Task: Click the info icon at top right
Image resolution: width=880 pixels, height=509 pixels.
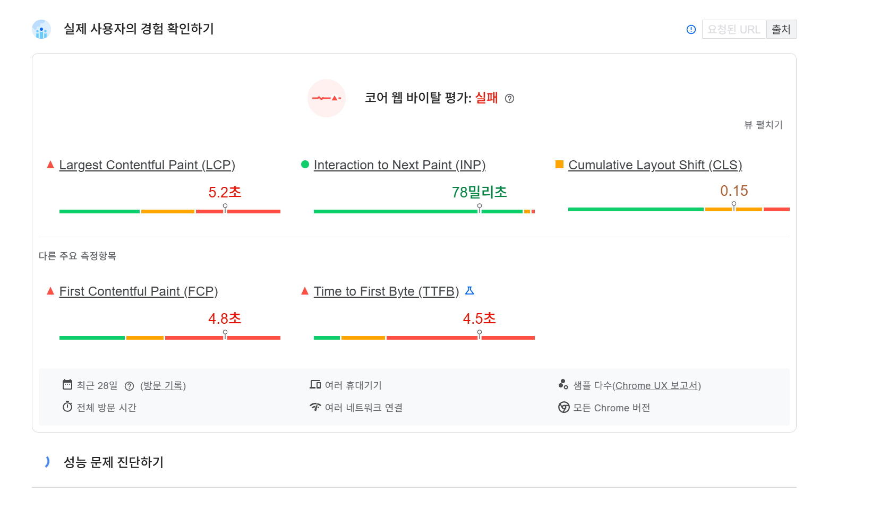Action: point(690,29)
